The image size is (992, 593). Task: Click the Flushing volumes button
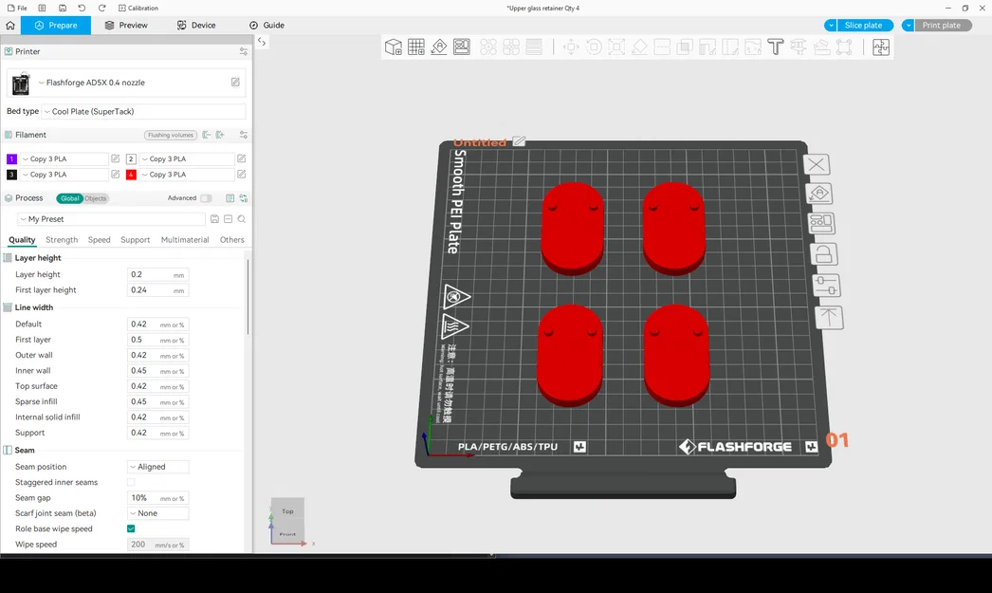[x=171, y=135]
